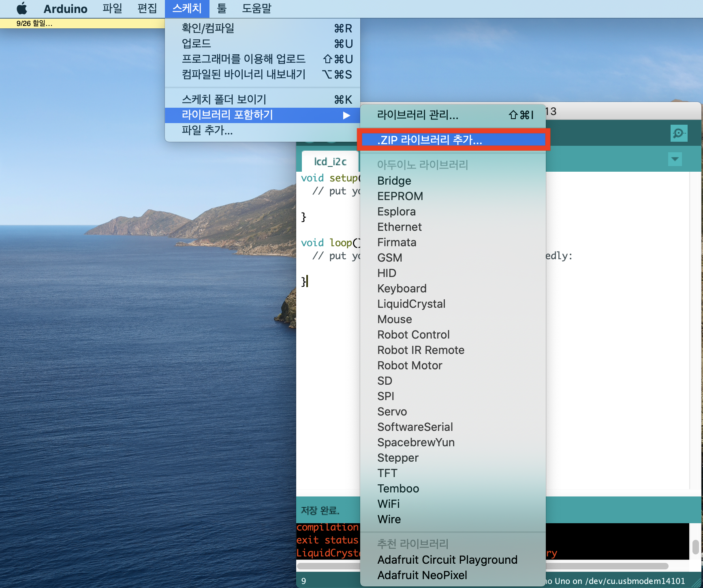Include the WiFi library

coord(453,504)
